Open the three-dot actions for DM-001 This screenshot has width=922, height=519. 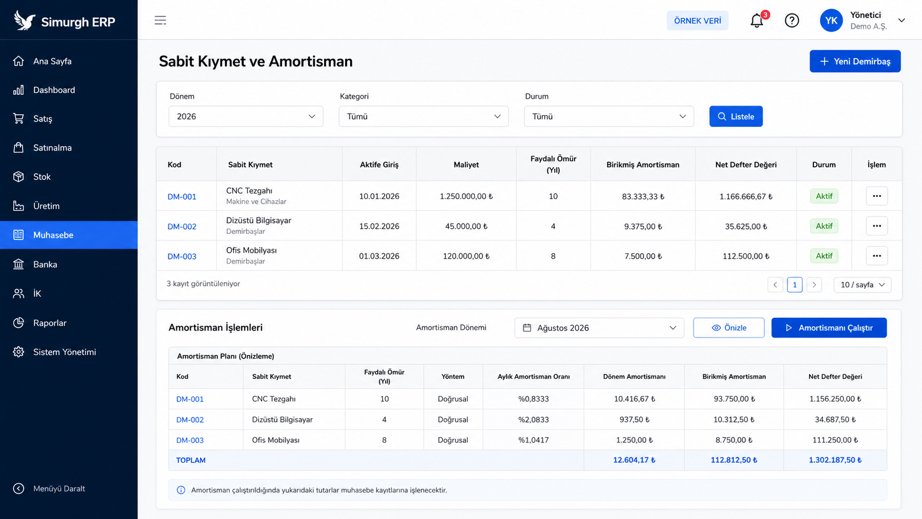click(877, 196)
